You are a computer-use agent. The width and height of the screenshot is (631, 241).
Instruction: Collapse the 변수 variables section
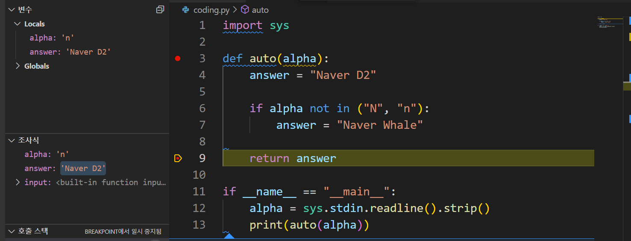pyautogui.click(x=11, y=9)
